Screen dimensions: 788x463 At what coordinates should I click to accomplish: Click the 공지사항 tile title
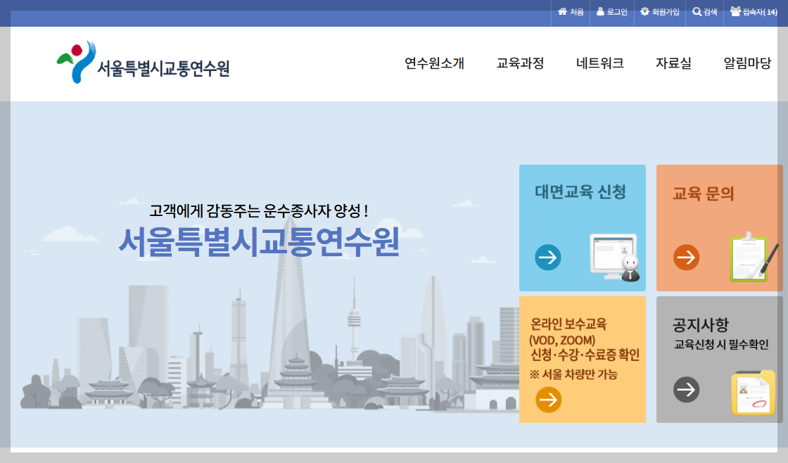click(701, 325)
